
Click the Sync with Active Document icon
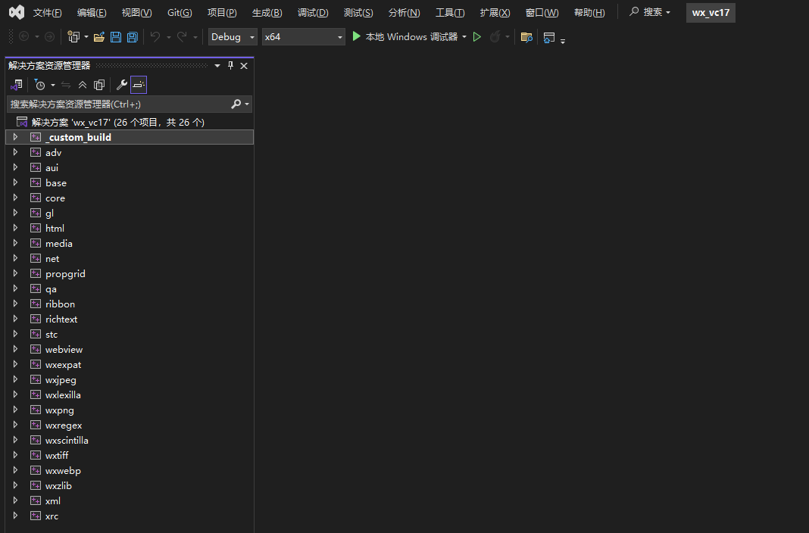coord(66,85)
